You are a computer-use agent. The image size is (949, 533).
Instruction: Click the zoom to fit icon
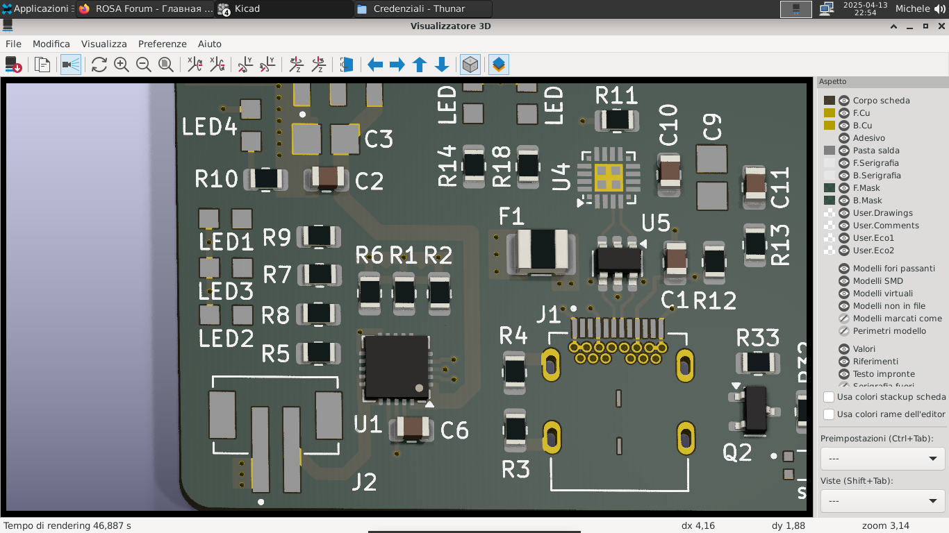[x=166, y=65]
